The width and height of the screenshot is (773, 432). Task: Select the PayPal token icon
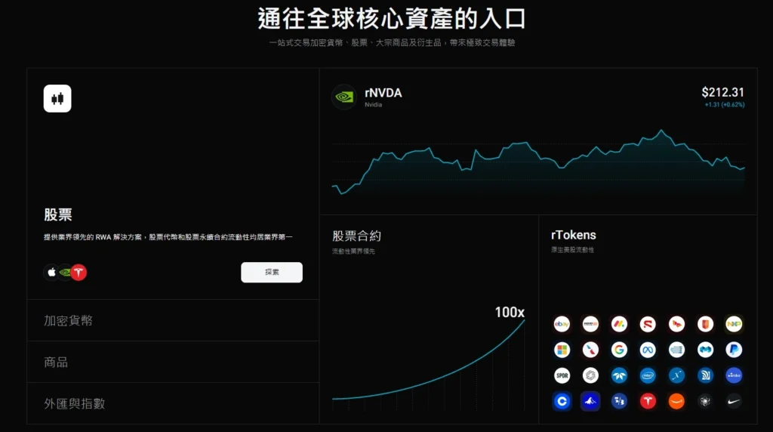pyautogui.click(x=734, y=350)
